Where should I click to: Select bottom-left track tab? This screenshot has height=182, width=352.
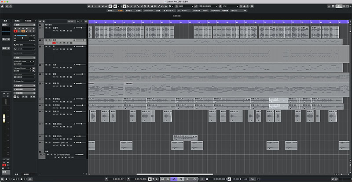(x=17, y=175)
